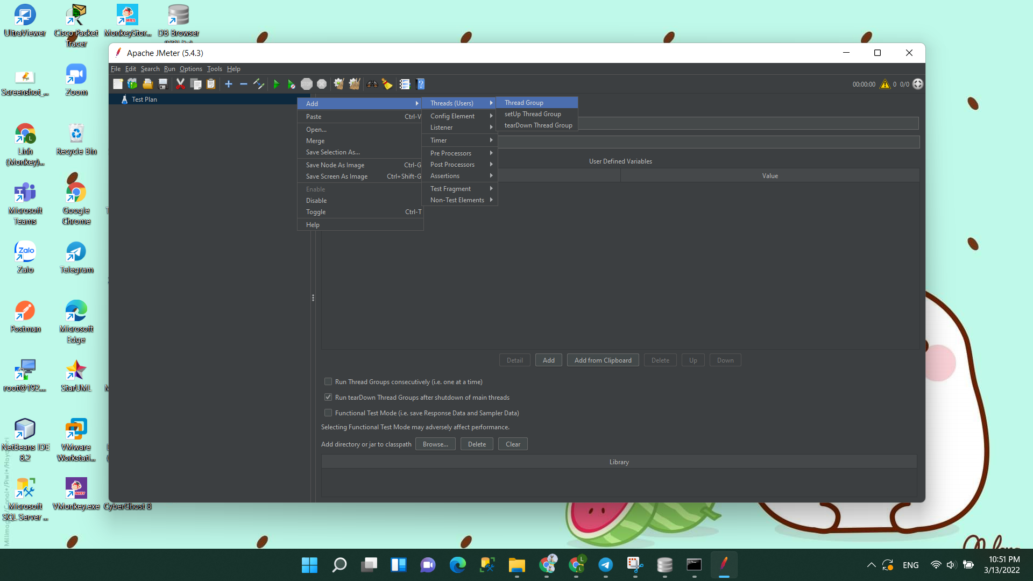
Task: Open the Templates toolbar icon
Action: click(x=132, y=84)
